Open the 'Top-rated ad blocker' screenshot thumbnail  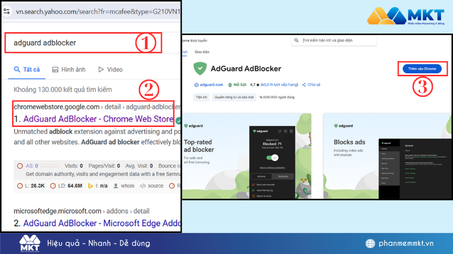pos(247,156)
